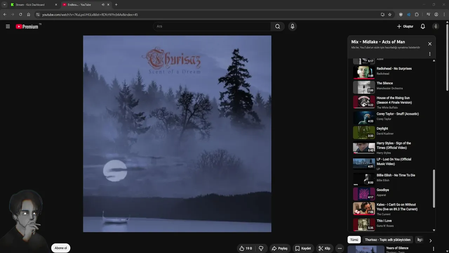Click the Klip clip button
449x253 pixels.
pos(324,248)
